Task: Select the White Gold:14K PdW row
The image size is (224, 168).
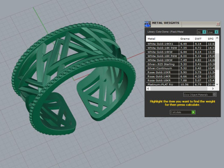Action: 181,48
